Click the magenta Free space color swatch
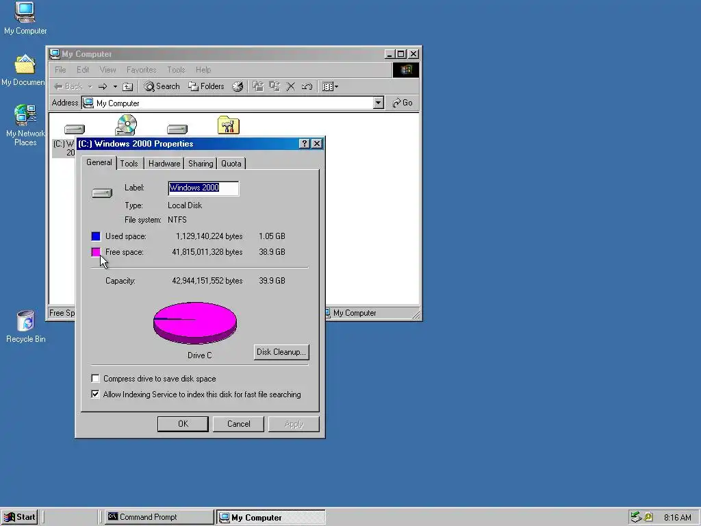Image resolution: width=701 pixels, height=526 pixels. pyautogui.click(x=96, y=252)
